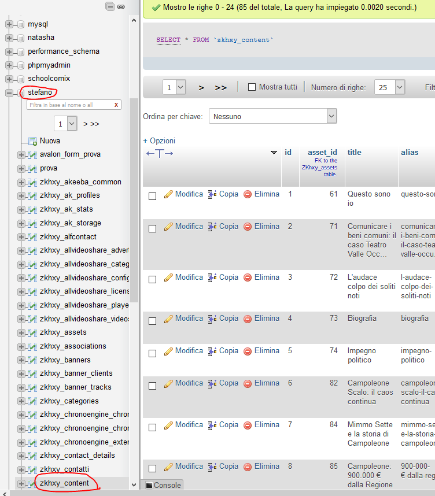The width and height of the screenshot is (435, 496).
Task: Check the row with id 2
Action: pyautogui.click(x=153, y=228)
